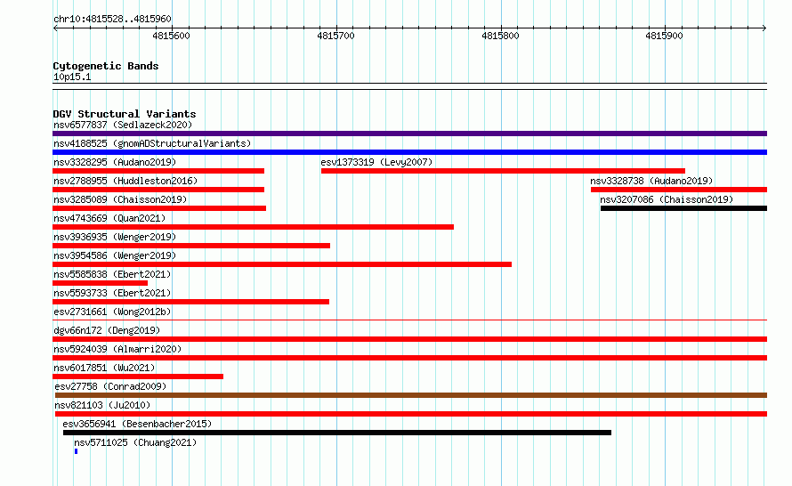Open nsv3936935 (Wenger2019) label
This screenshot has height=486, width=792.
(x=115, y=237)
